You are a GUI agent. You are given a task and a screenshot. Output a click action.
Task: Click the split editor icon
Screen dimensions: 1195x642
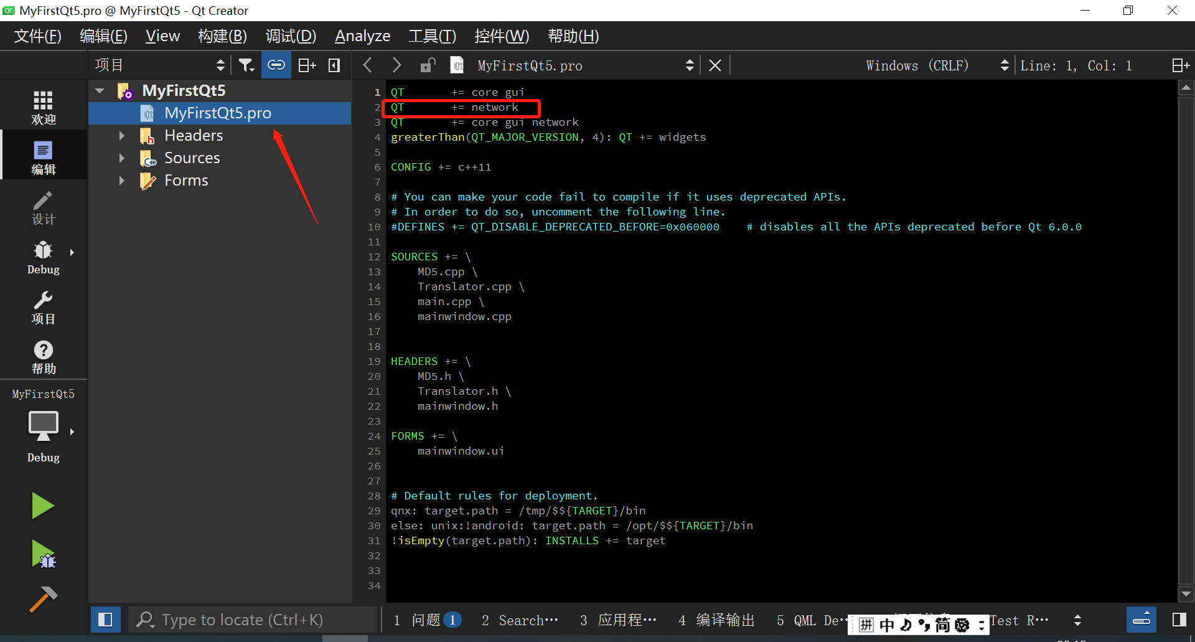[306, 65]
